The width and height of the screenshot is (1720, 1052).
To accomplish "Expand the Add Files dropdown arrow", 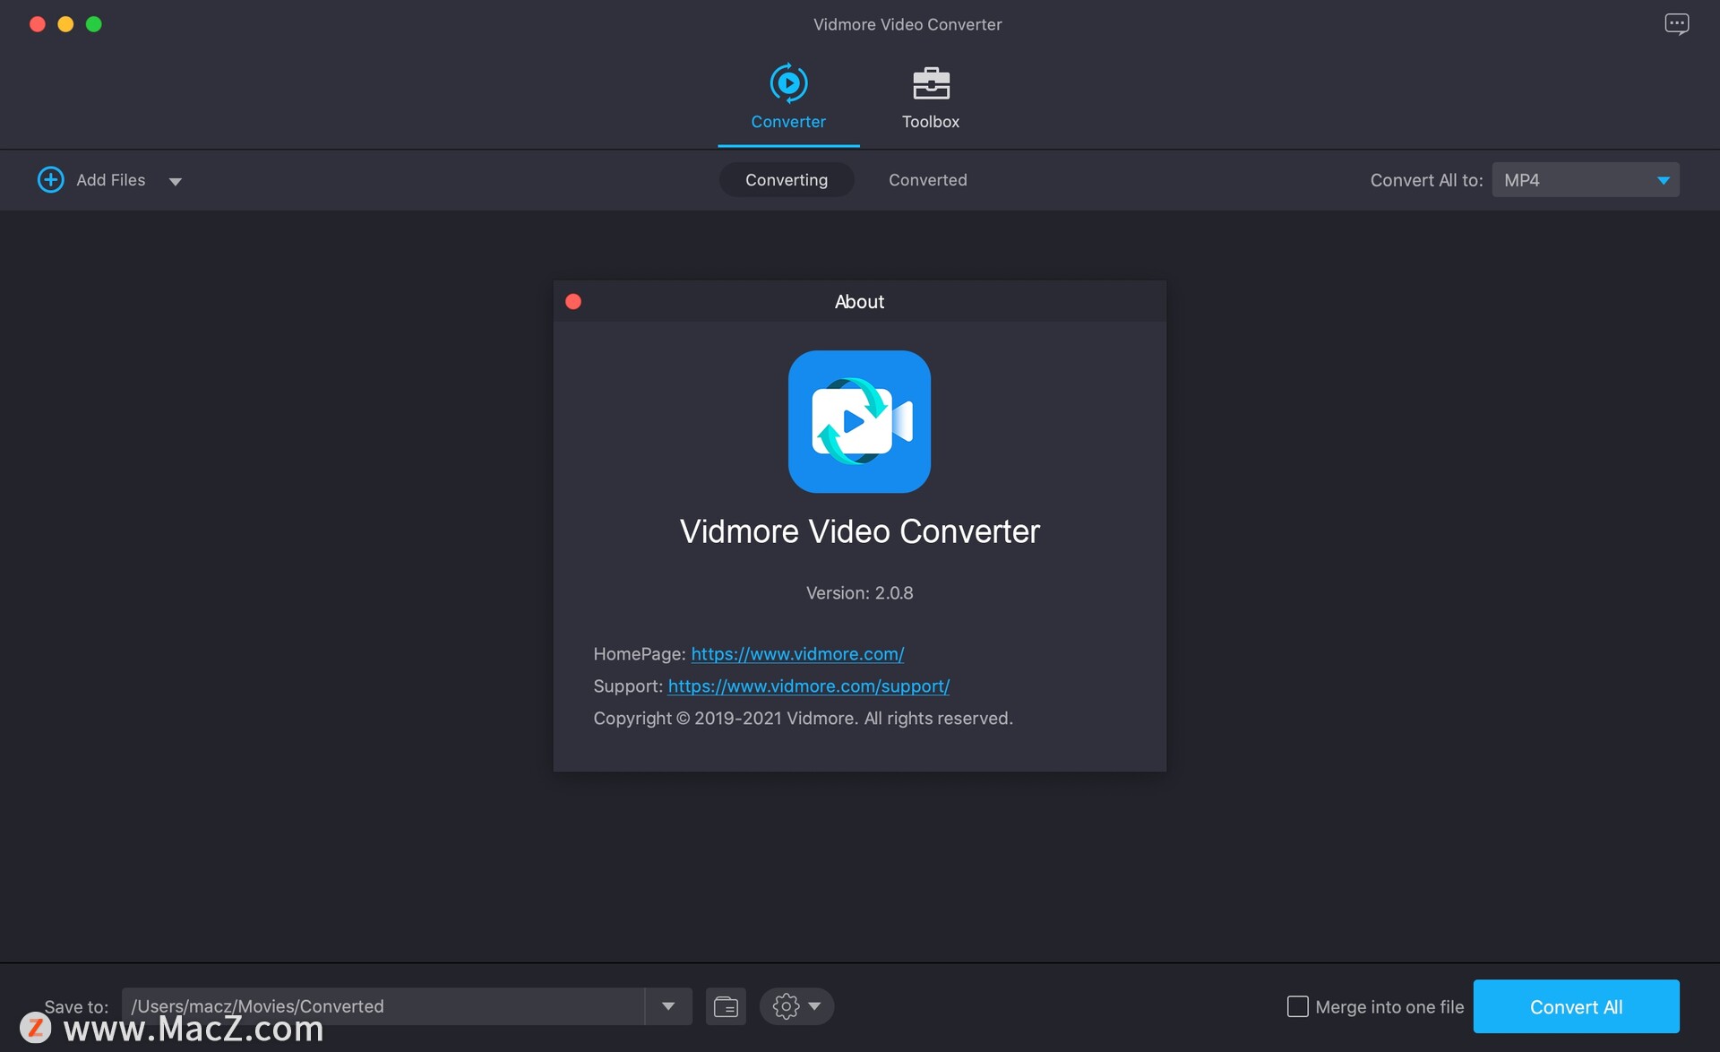I will [x=176, y=181].
